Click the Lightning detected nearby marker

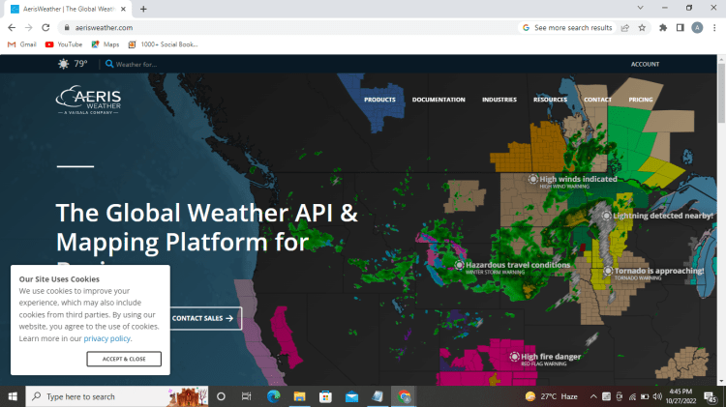click(x=607, y=216)
